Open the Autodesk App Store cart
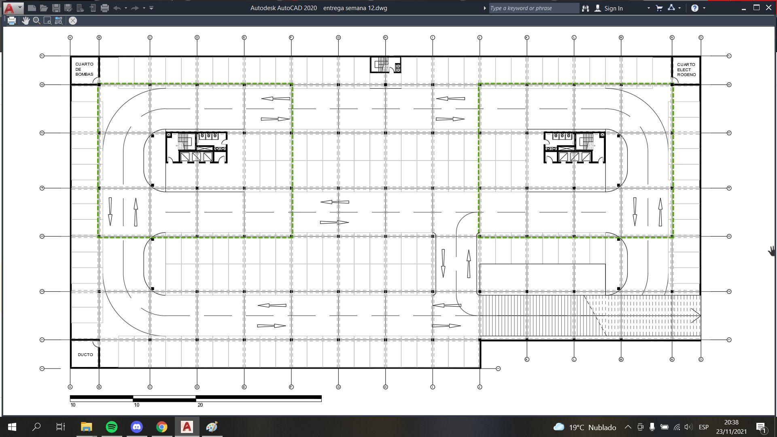The image size is (777, 437). [659, 8]
